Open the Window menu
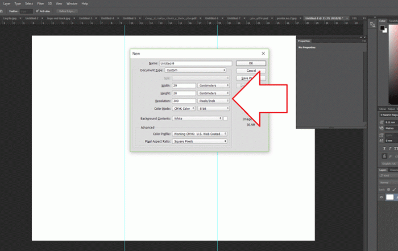 click(x=72, y=3)
